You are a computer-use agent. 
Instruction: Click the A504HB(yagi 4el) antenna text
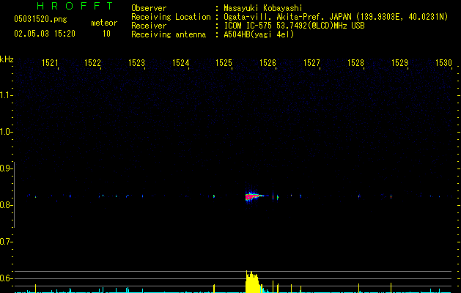(259, 34)
